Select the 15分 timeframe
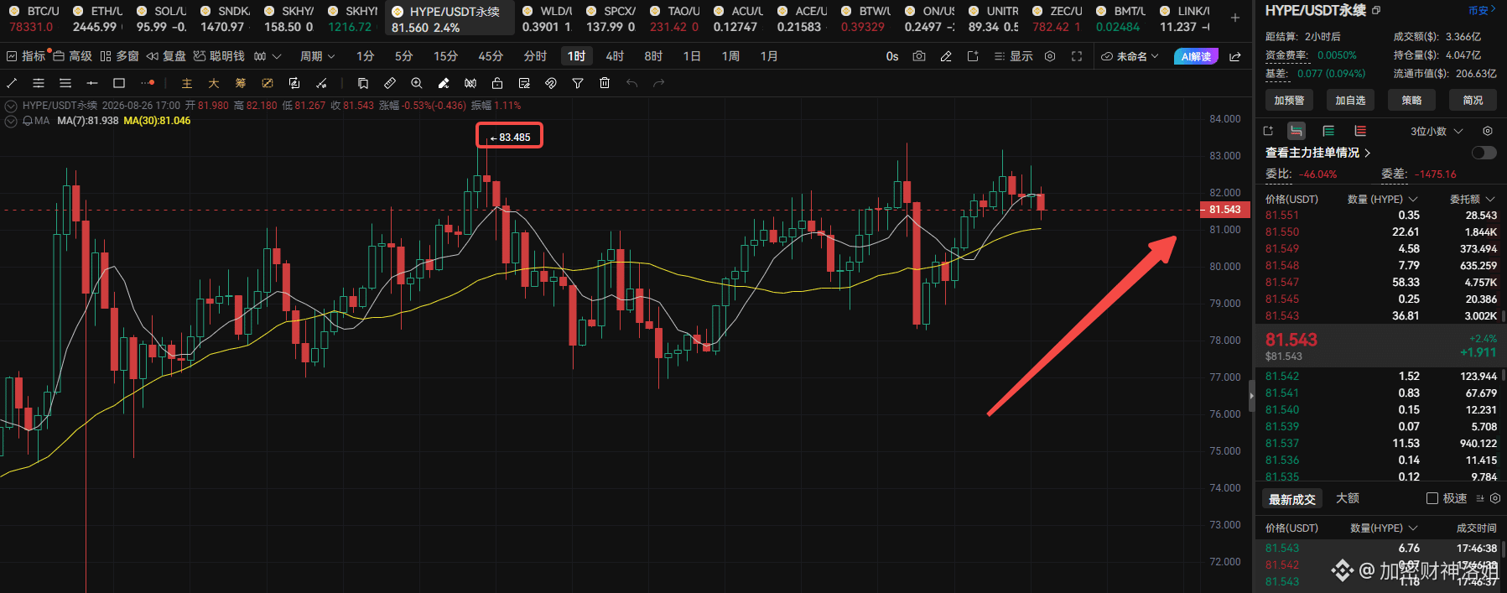Image resolution: width=1507 pixels, height=593 pixels. tap(445, 56)
